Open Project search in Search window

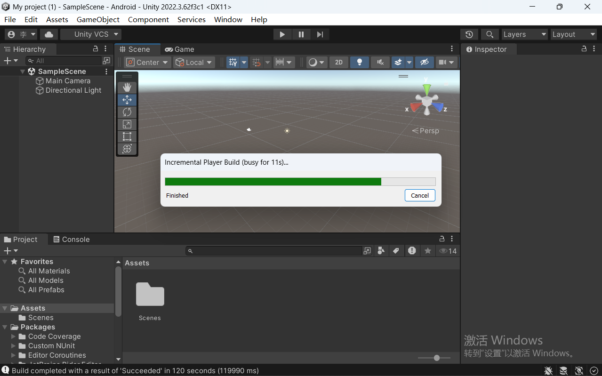pyautogui.click(x=367, y=251)
